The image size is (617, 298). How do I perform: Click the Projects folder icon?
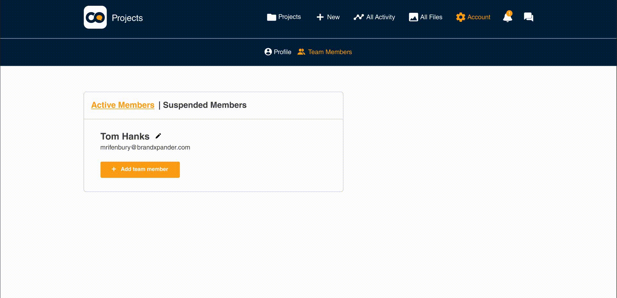(272, 17)
